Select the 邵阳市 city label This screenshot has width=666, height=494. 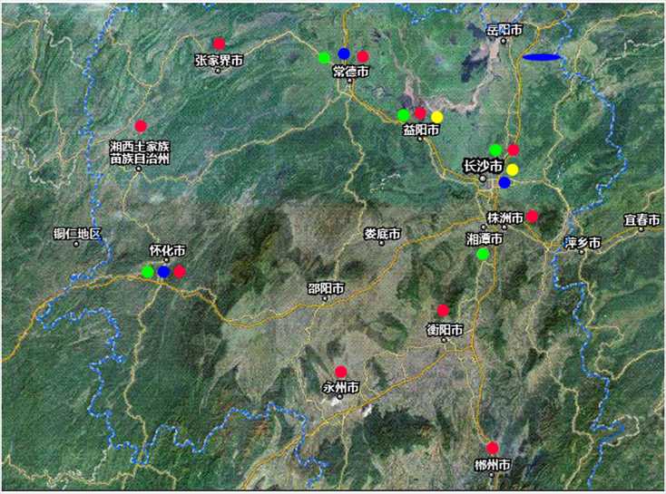tap(326, 289)
